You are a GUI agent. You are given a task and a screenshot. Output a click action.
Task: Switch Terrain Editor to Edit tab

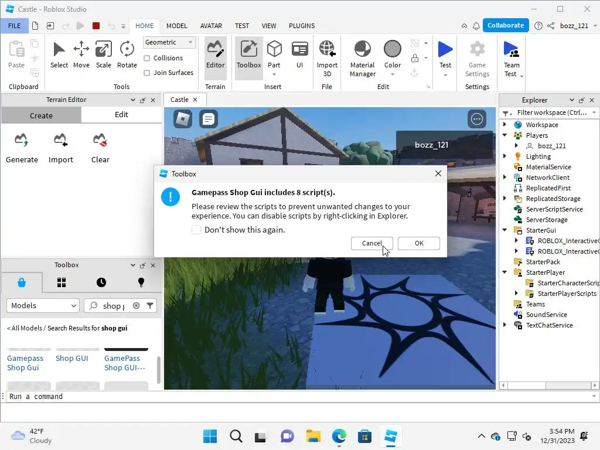(x=121, y=115)
